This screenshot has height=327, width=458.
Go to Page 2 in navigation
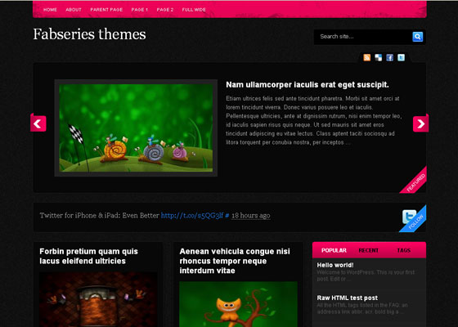coord(164,10)
